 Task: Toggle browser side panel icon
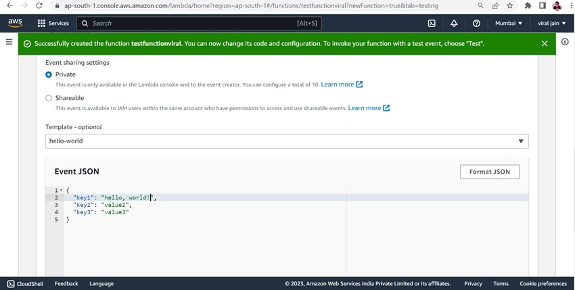[543, 5]
